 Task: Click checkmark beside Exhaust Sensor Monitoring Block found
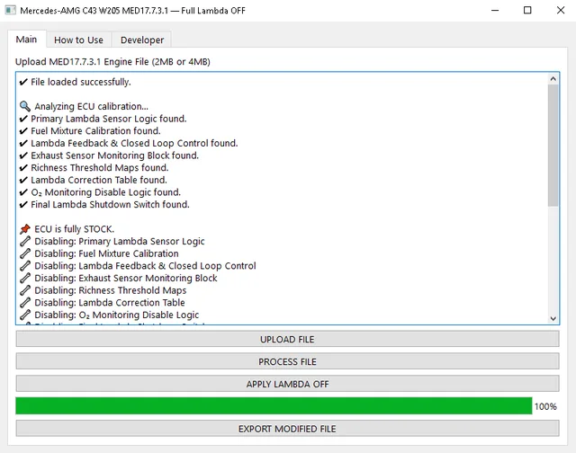click(x=23, y=155)
